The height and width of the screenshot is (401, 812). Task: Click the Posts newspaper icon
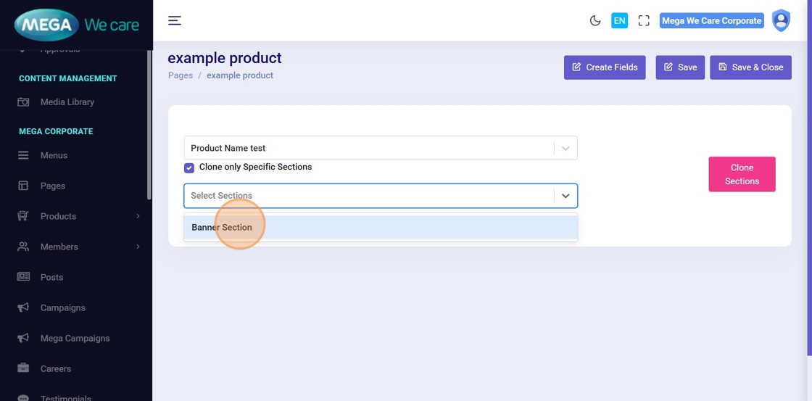[23, 277]
